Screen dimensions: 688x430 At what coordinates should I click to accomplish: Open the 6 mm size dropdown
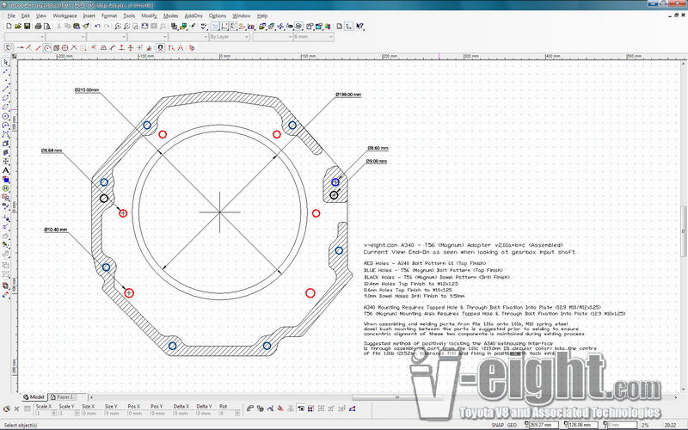pos(314,37)
